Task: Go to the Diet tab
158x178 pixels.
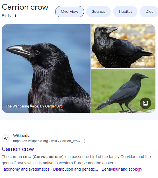Action: [149, 12]
